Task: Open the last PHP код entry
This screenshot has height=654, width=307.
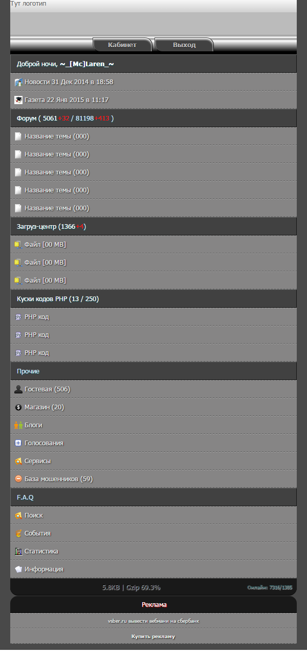Action: [153, 353]
